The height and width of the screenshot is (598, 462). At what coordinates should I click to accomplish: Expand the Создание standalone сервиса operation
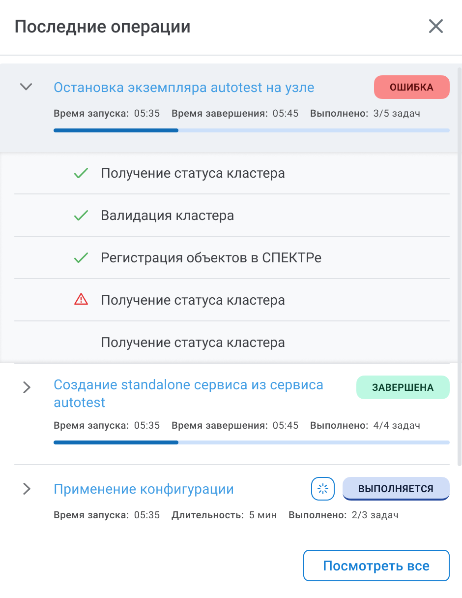pyautogui.click(x=27, y=387)
